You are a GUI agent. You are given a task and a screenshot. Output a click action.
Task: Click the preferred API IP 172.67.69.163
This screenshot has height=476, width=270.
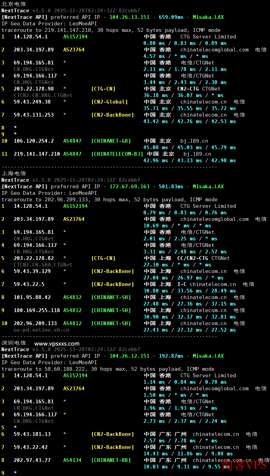click(129, 187)
